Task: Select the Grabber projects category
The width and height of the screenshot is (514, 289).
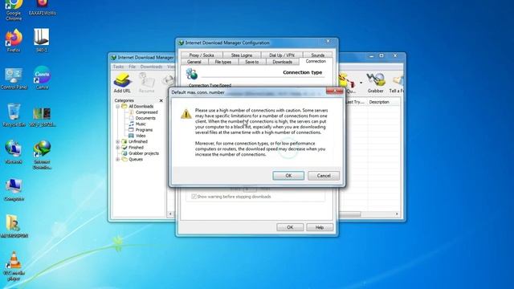Action: tap(144, 153)
